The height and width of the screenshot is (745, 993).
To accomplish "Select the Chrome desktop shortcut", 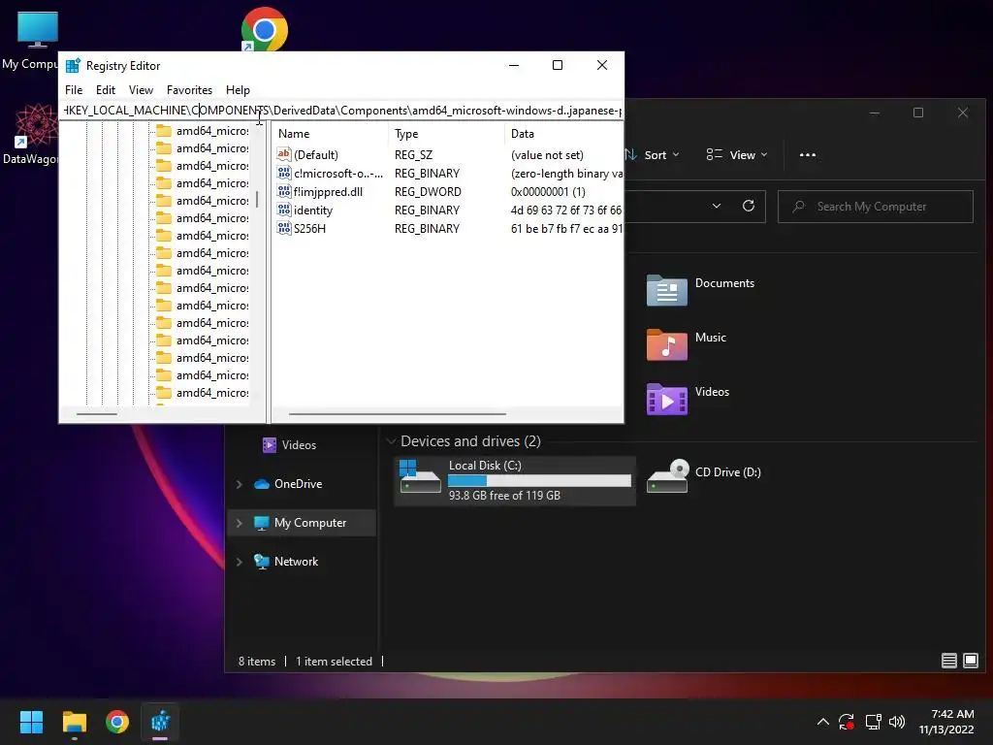I will click(265, 30).
